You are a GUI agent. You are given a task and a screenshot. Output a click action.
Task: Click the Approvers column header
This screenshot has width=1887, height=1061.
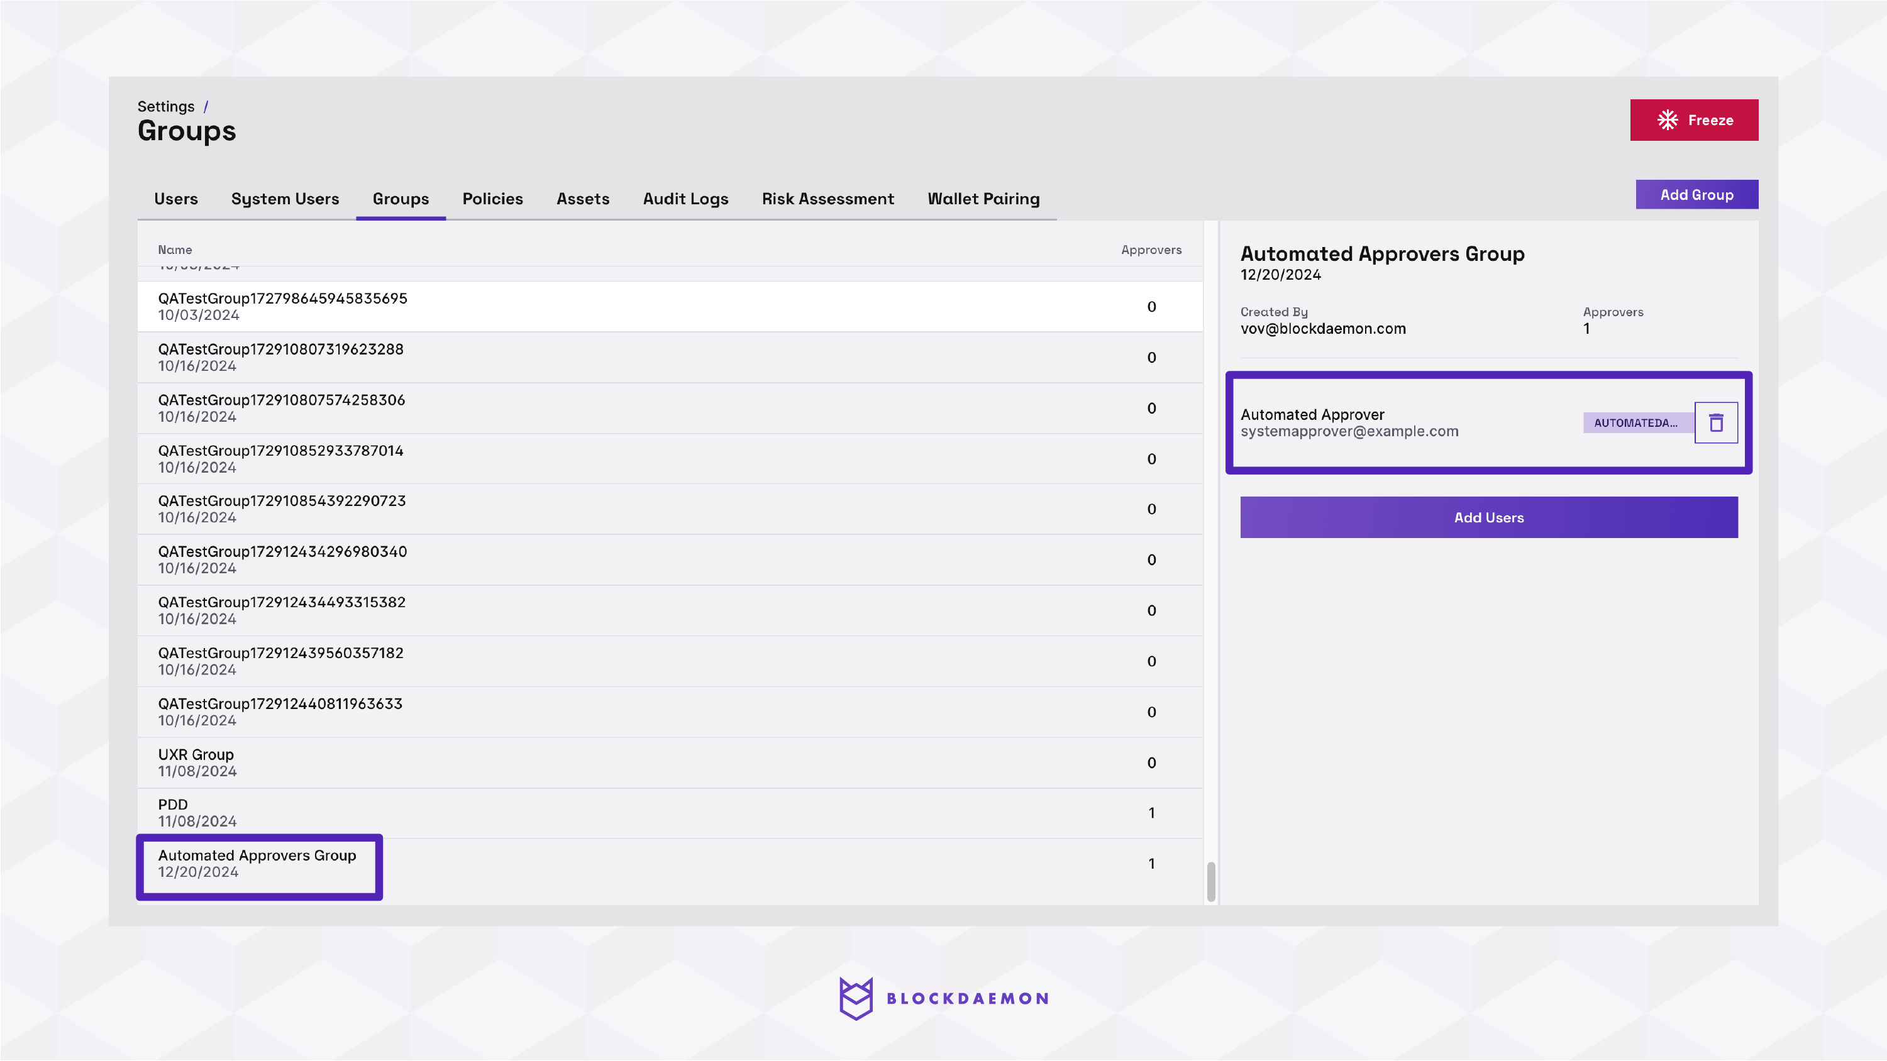point(1151,250)
